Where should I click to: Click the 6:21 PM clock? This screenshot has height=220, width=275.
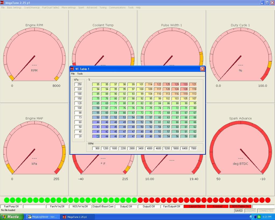pyautogui.click(x=267, y=217)
